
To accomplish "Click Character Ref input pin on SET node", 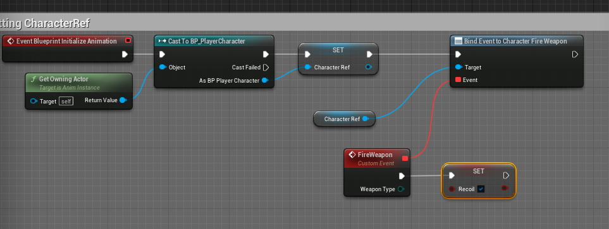I will pos(308,67).
